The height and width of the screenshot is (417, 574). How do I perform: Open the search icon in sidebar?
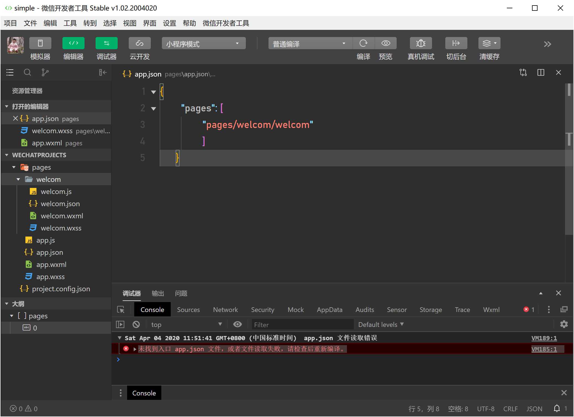click(27, 72)
